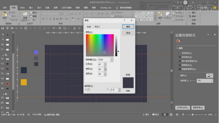
Task: Select the pattern fill radio option
Action: (x=180, y=65)
